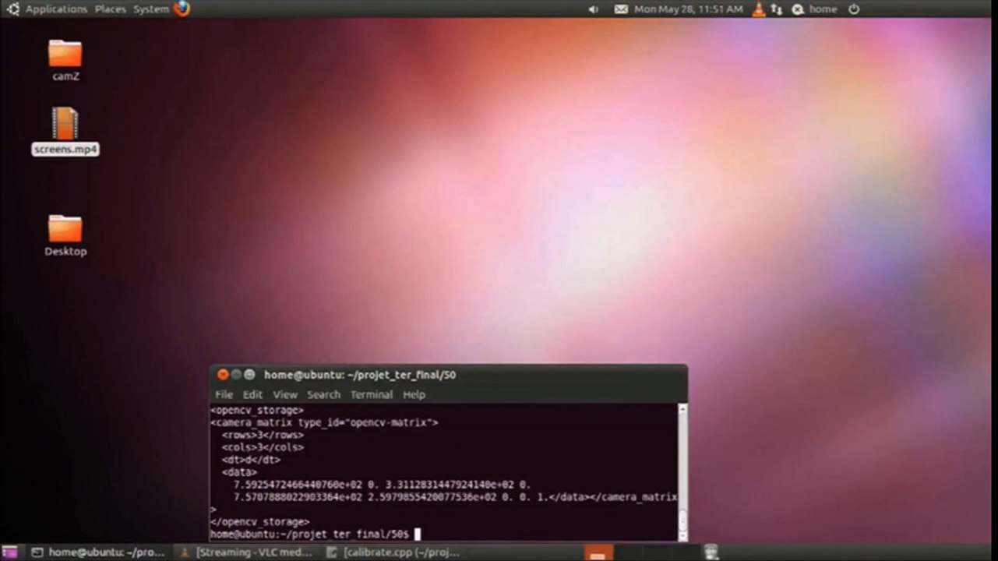Click the VLC cone tray icon
The height and width of the screenshot is (561, 998).
(759, 9)
